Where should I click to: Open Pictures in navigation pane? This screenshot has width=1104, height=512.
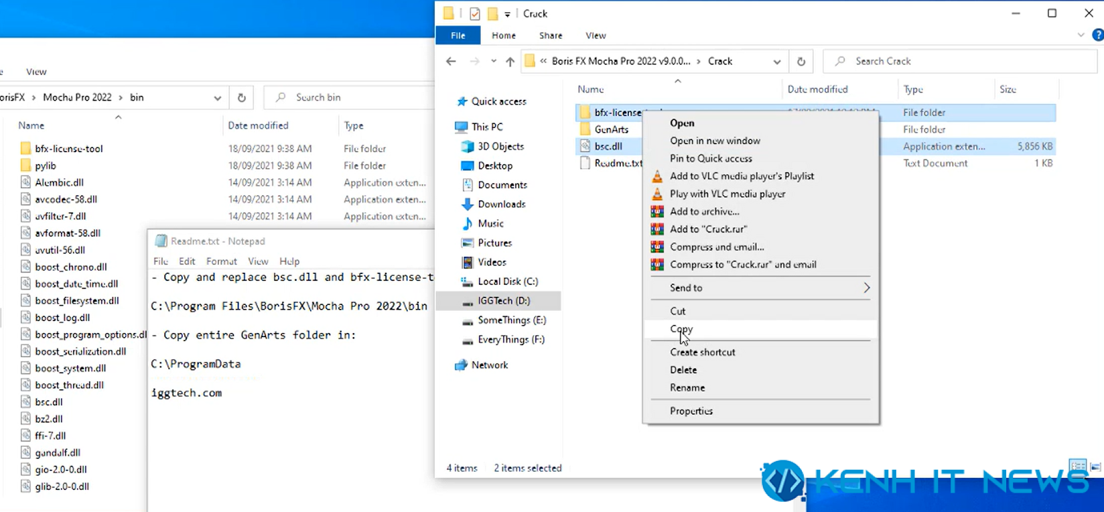pos(494,243)
